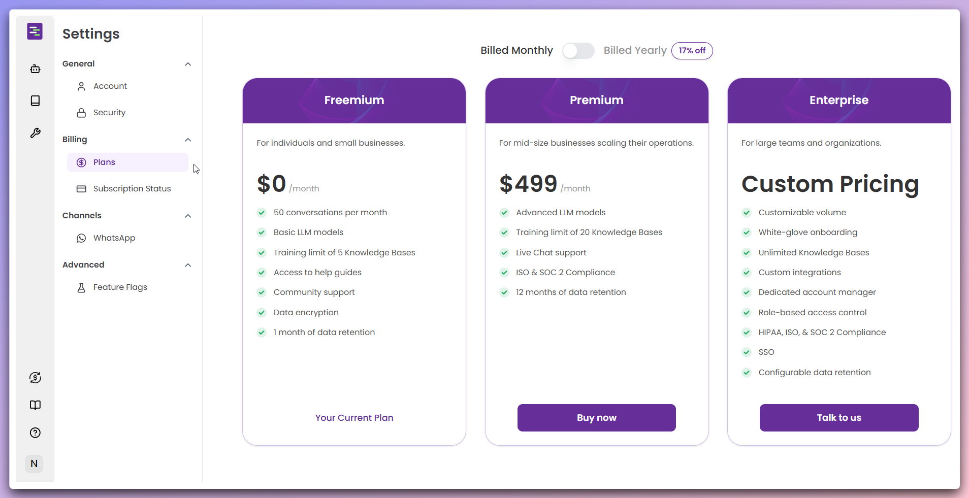Open the wrench tools icon in sidebar
Image resolution: width=969 pixels, height=498 pixels.
point(35,133)
